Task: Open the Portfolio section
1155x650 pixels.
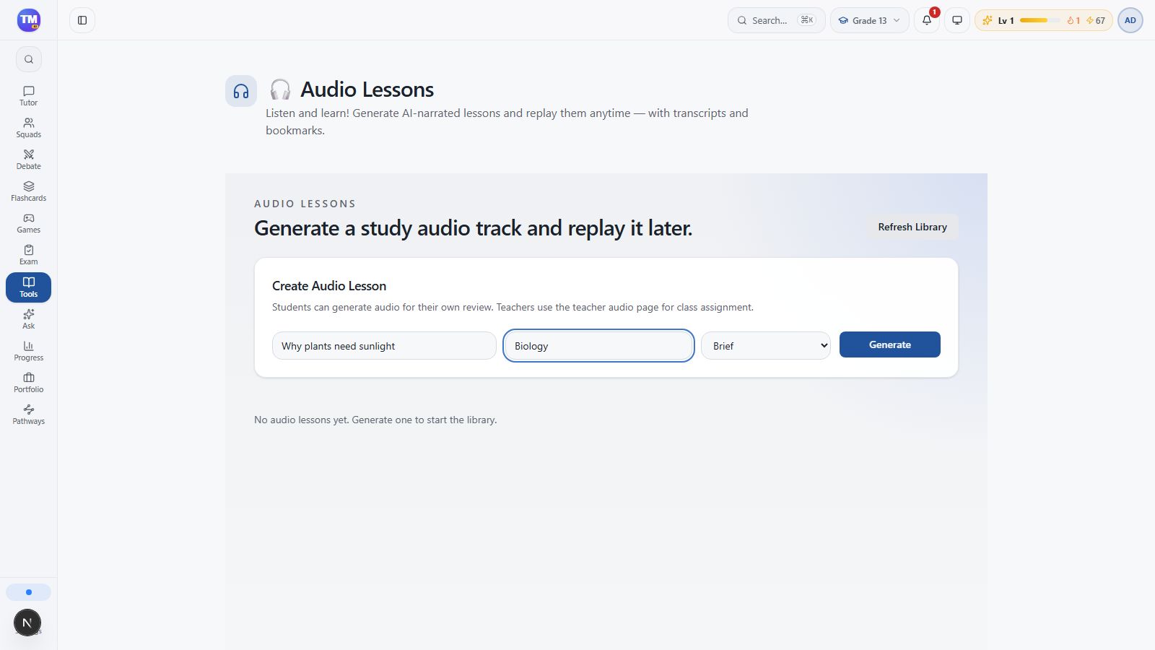Action: click(29, 383)
